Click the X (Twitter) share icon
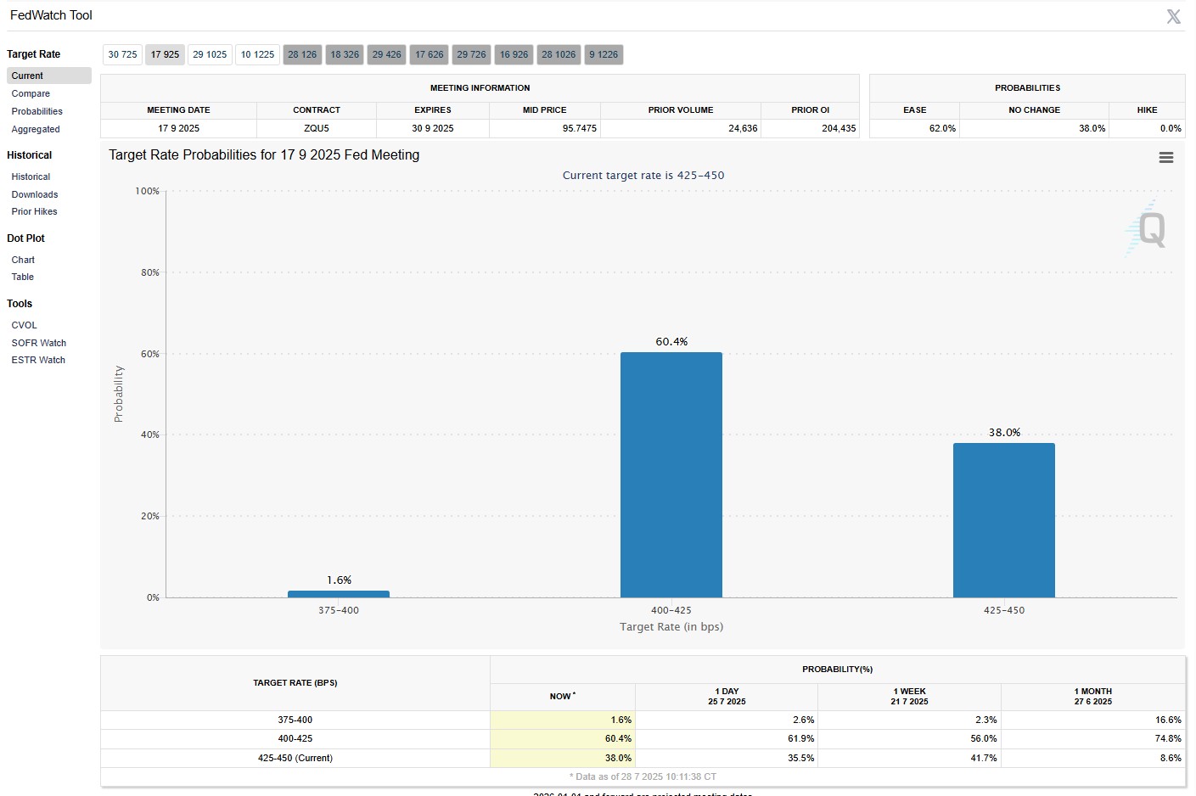Image resolution: width=1196 pixels, height=796 pixels. 1174,16
